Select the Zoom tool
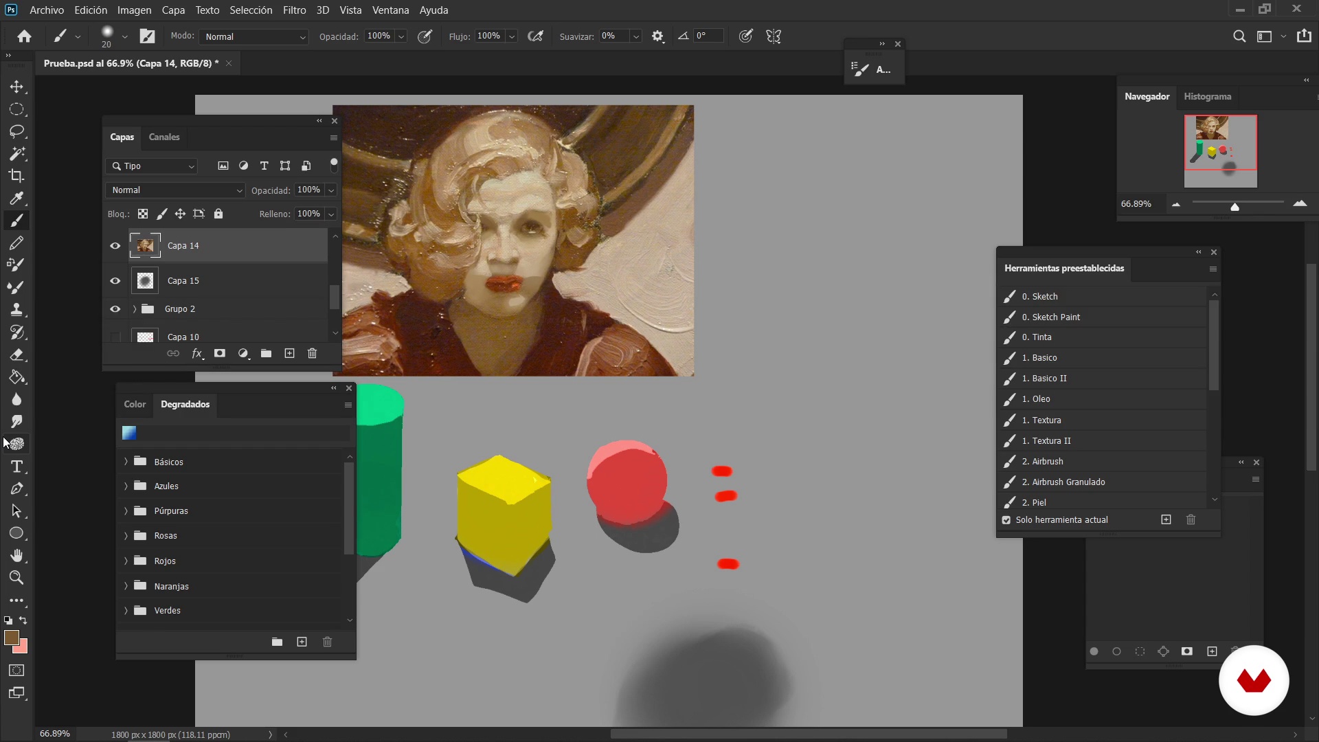The height and width of the screenshot is (742, 1319). [x=16, y=578]
